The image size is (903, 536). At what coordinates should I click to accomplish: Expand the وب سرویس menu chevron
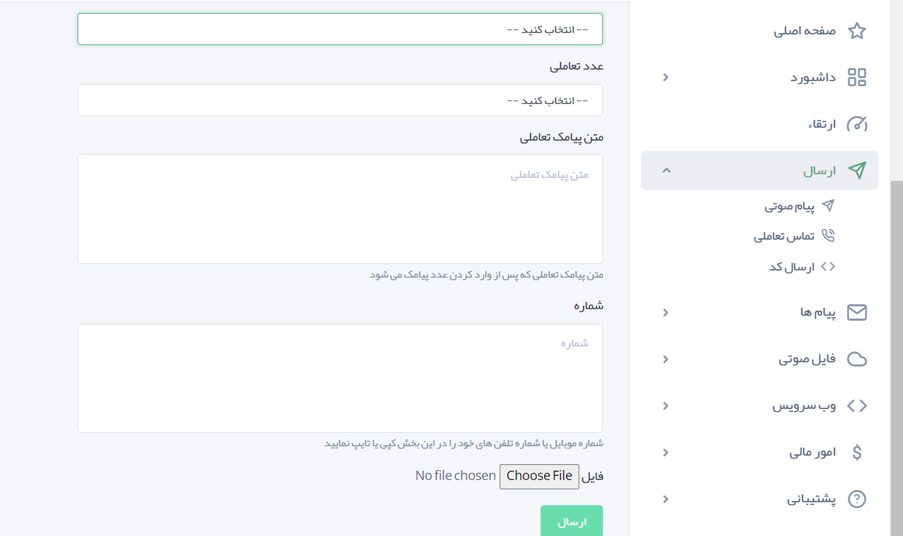(665, 405)
